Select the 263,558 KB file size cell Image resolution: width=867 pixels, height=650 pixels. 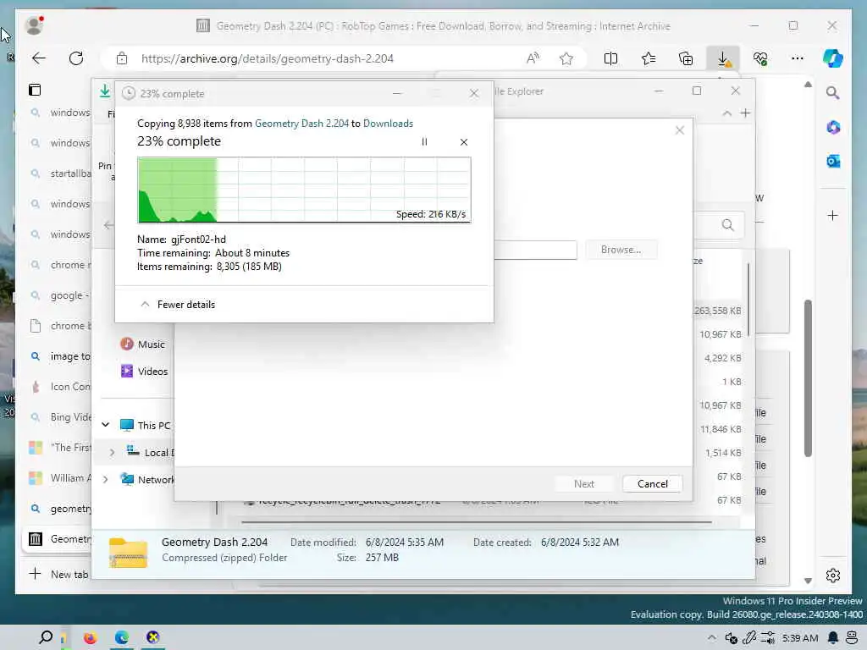coord(717,311)
